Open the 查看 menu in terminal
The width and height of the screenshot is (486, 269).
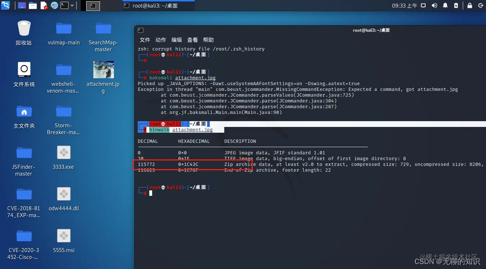[x=193, y=40]
